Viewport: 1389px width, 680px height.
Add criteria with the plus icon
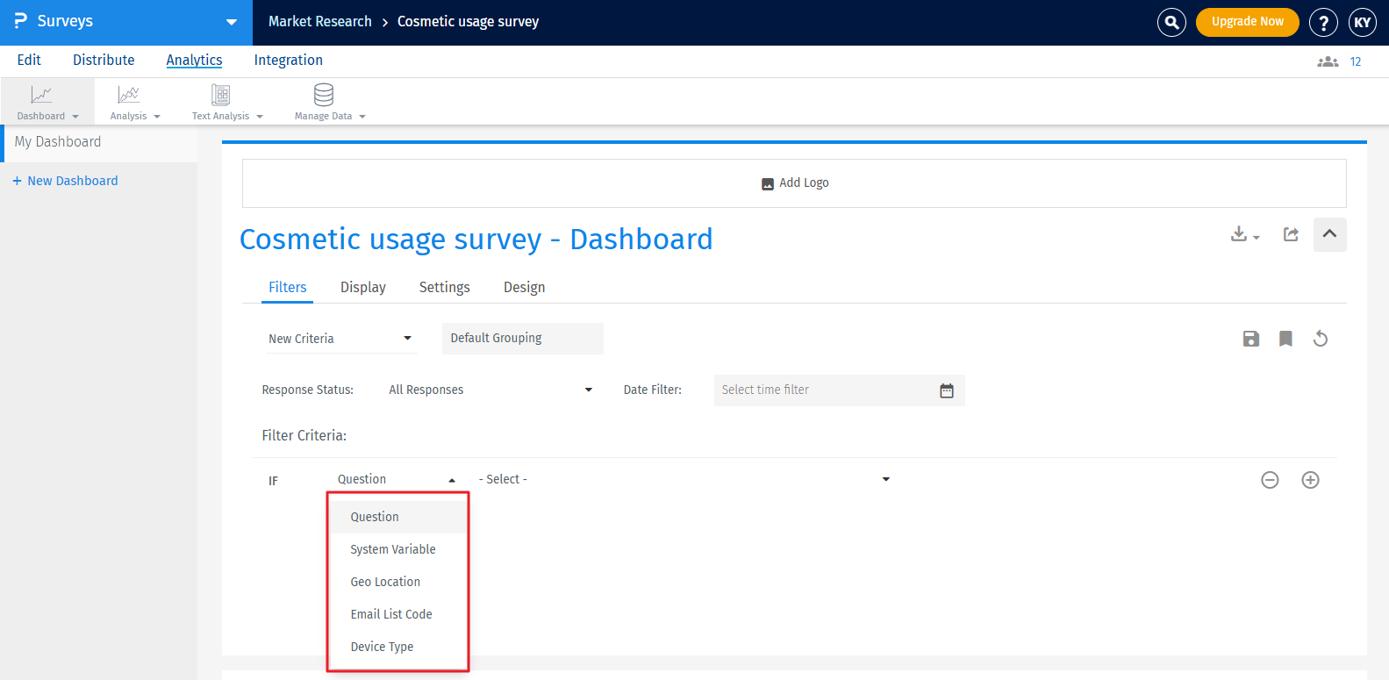pos(1310,480)
